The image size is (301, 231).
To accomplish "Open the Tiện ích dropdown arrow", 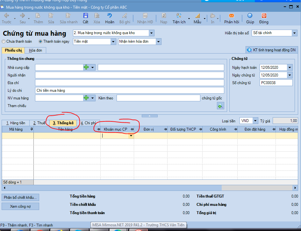I will click(x=189, y=18).
